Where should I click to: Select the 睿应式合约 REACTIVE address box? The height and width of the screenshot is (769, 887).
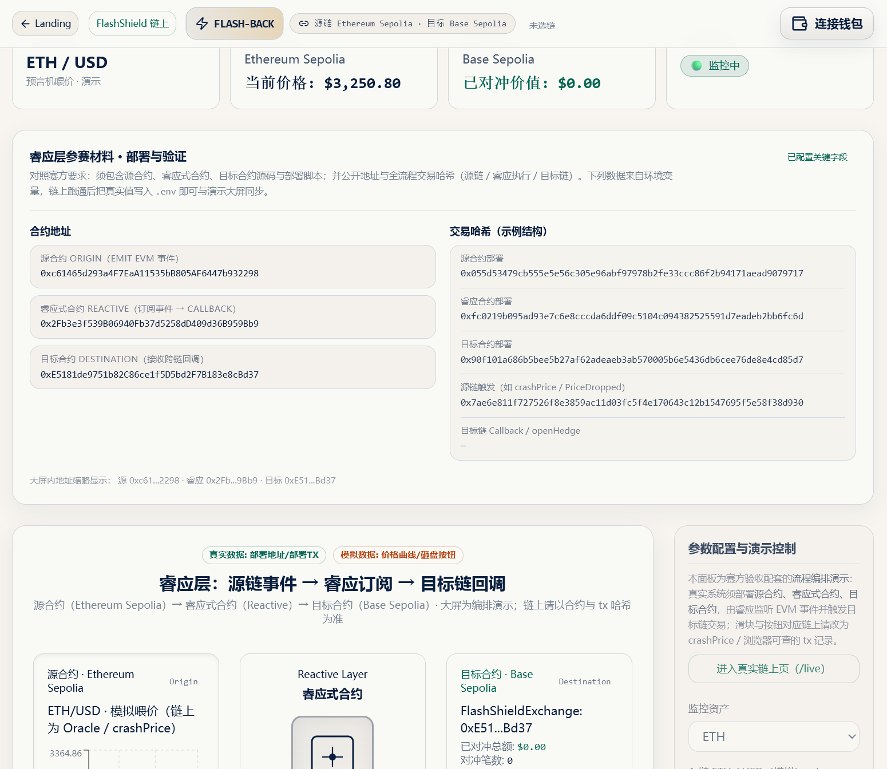click(x=233, y=317)
